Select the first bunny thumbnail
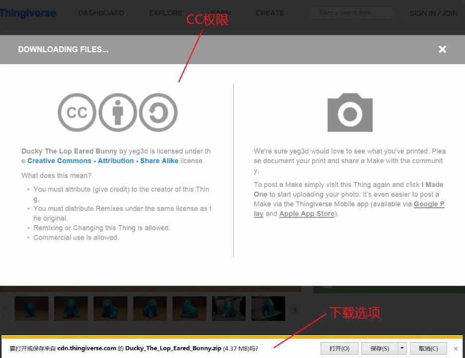 31,309
